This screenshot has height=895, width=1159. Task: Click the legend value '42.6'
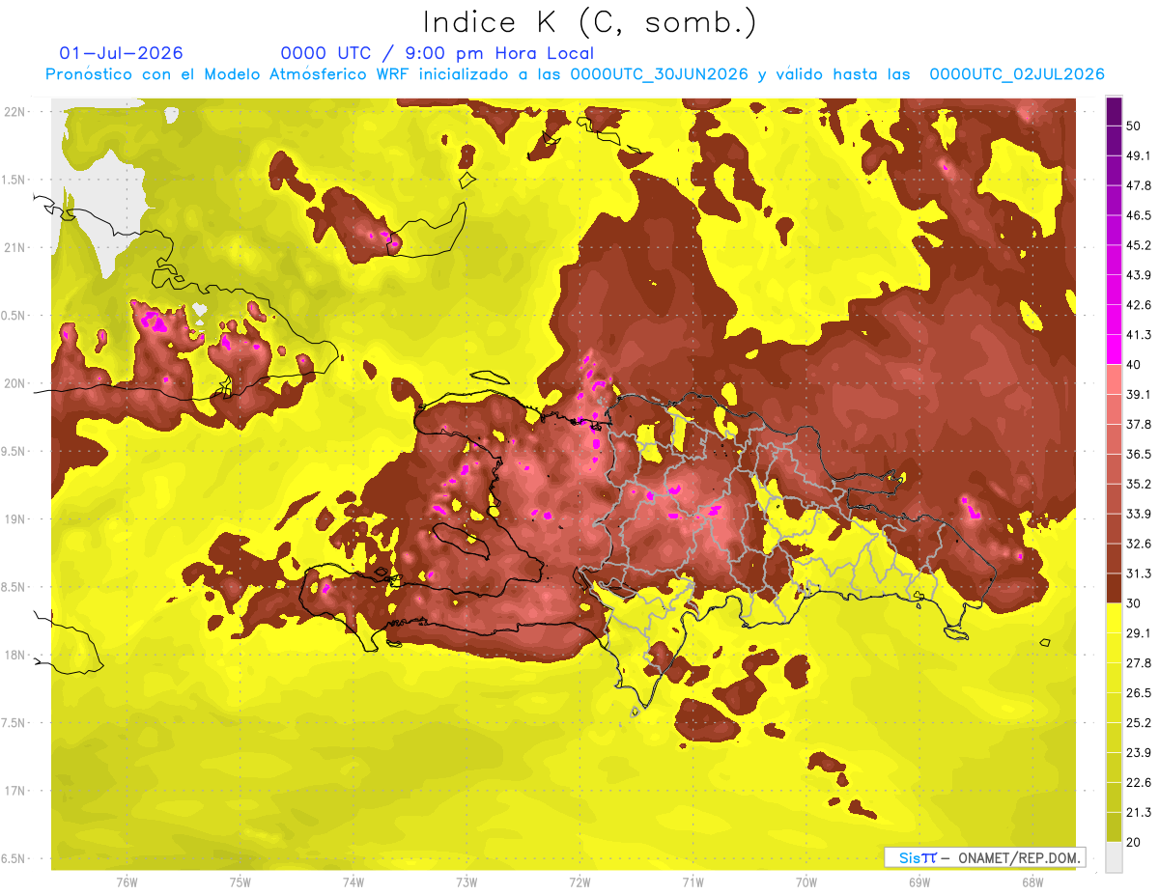pyautogui.click(x=1139, y=305)
